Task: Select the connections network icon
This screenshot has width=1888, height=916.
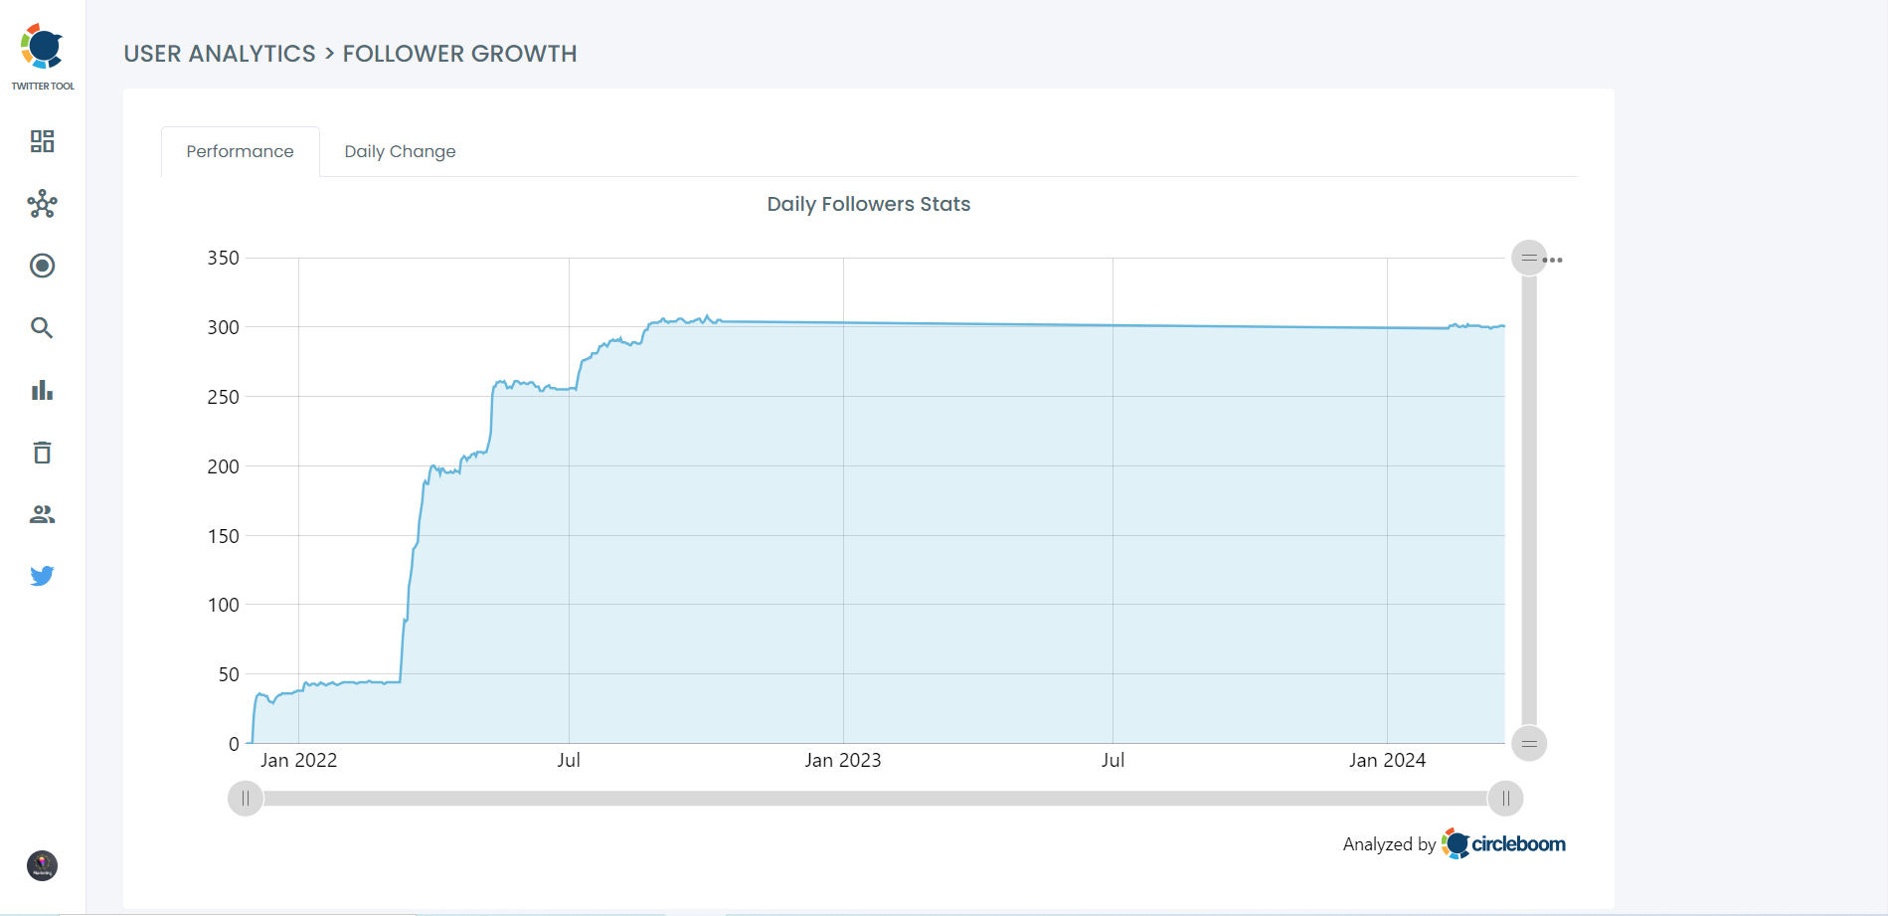Action: 42,204
